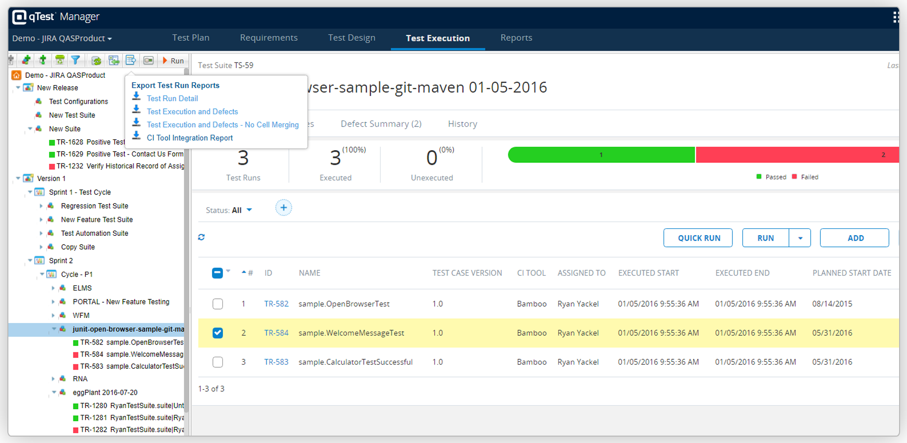Screen dimensions: 907x443
Task: Click green status square of TR-1280
Action: click(x=75, y=406)
